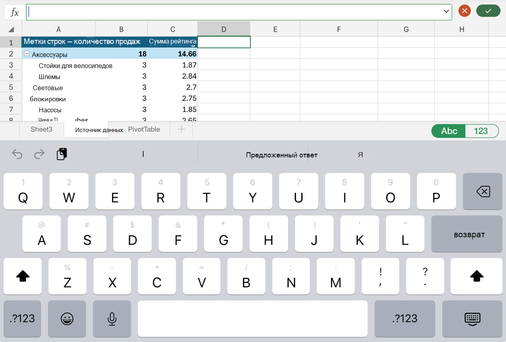
Task: Tap the paste clipboard icon
Action: 62,154
